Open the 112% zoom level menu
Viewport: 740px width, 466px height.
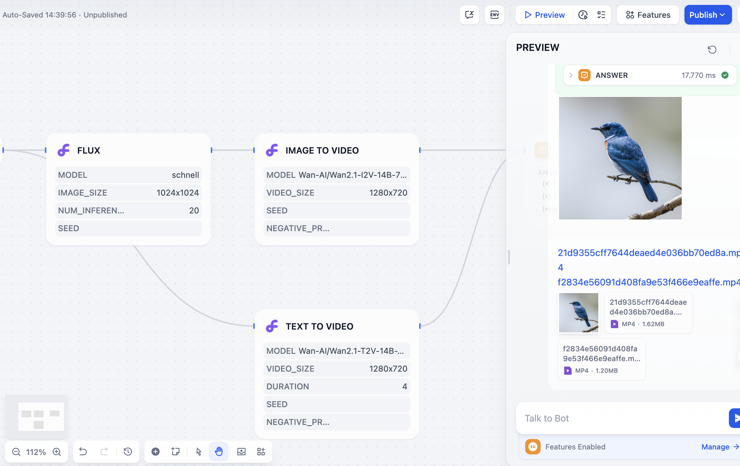pos(36,452)
